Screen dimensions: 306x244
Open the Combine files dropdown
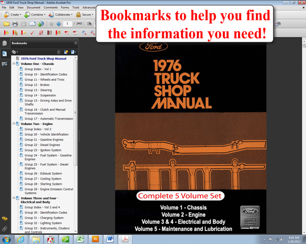pyautogui.click(x=35, y=15)
